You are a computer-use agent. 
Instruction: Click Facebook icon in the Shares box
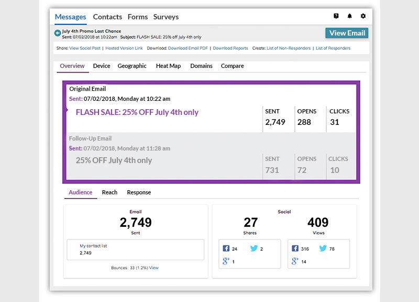[x=226, y=249]
